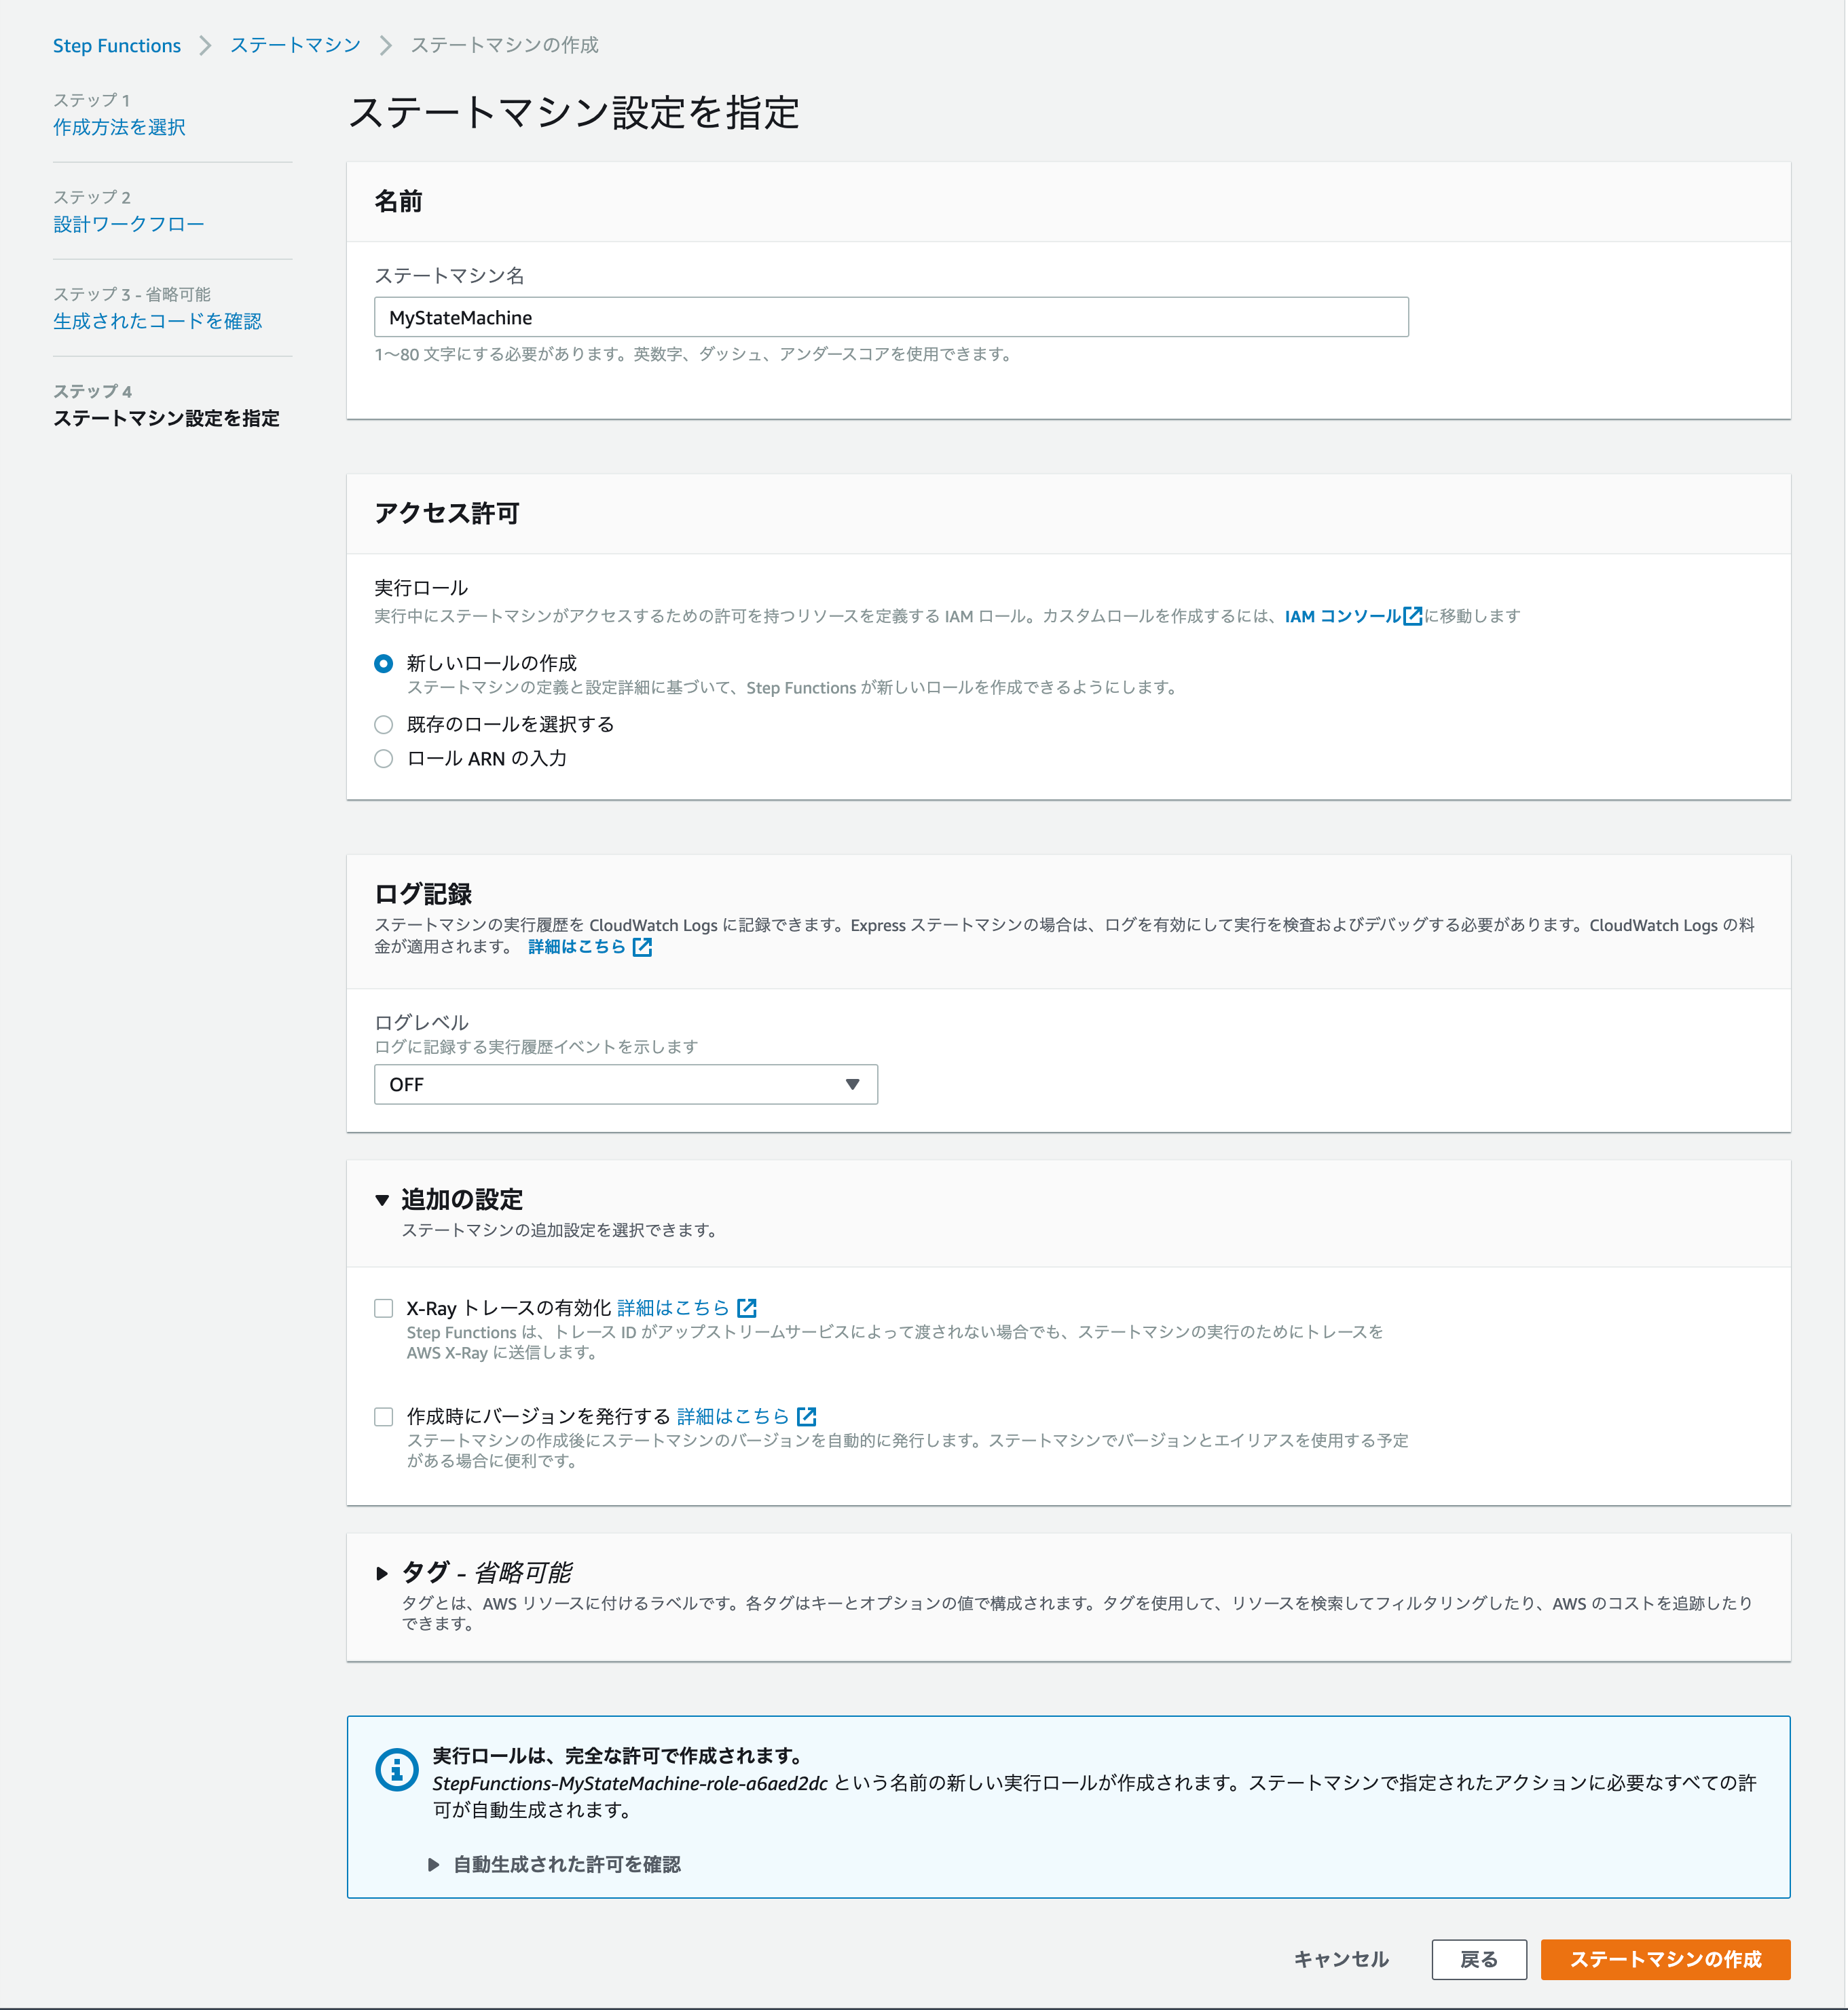
Task: Select 新しいロールの作成 radio button
Action: pyautogui.click(x=383, y=664)
